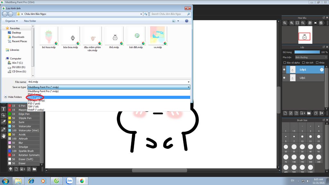Click the cloud upload brush icon
Screen dimensions: 329x185
tap(11, 169)
